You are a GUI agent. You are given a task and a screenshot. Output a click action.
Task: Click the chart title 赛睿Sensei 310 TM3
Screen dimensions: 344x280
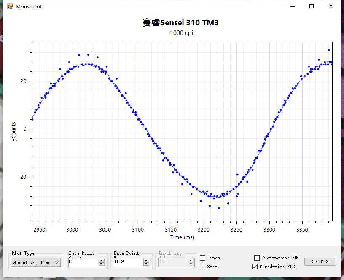[x=180, y=23]
